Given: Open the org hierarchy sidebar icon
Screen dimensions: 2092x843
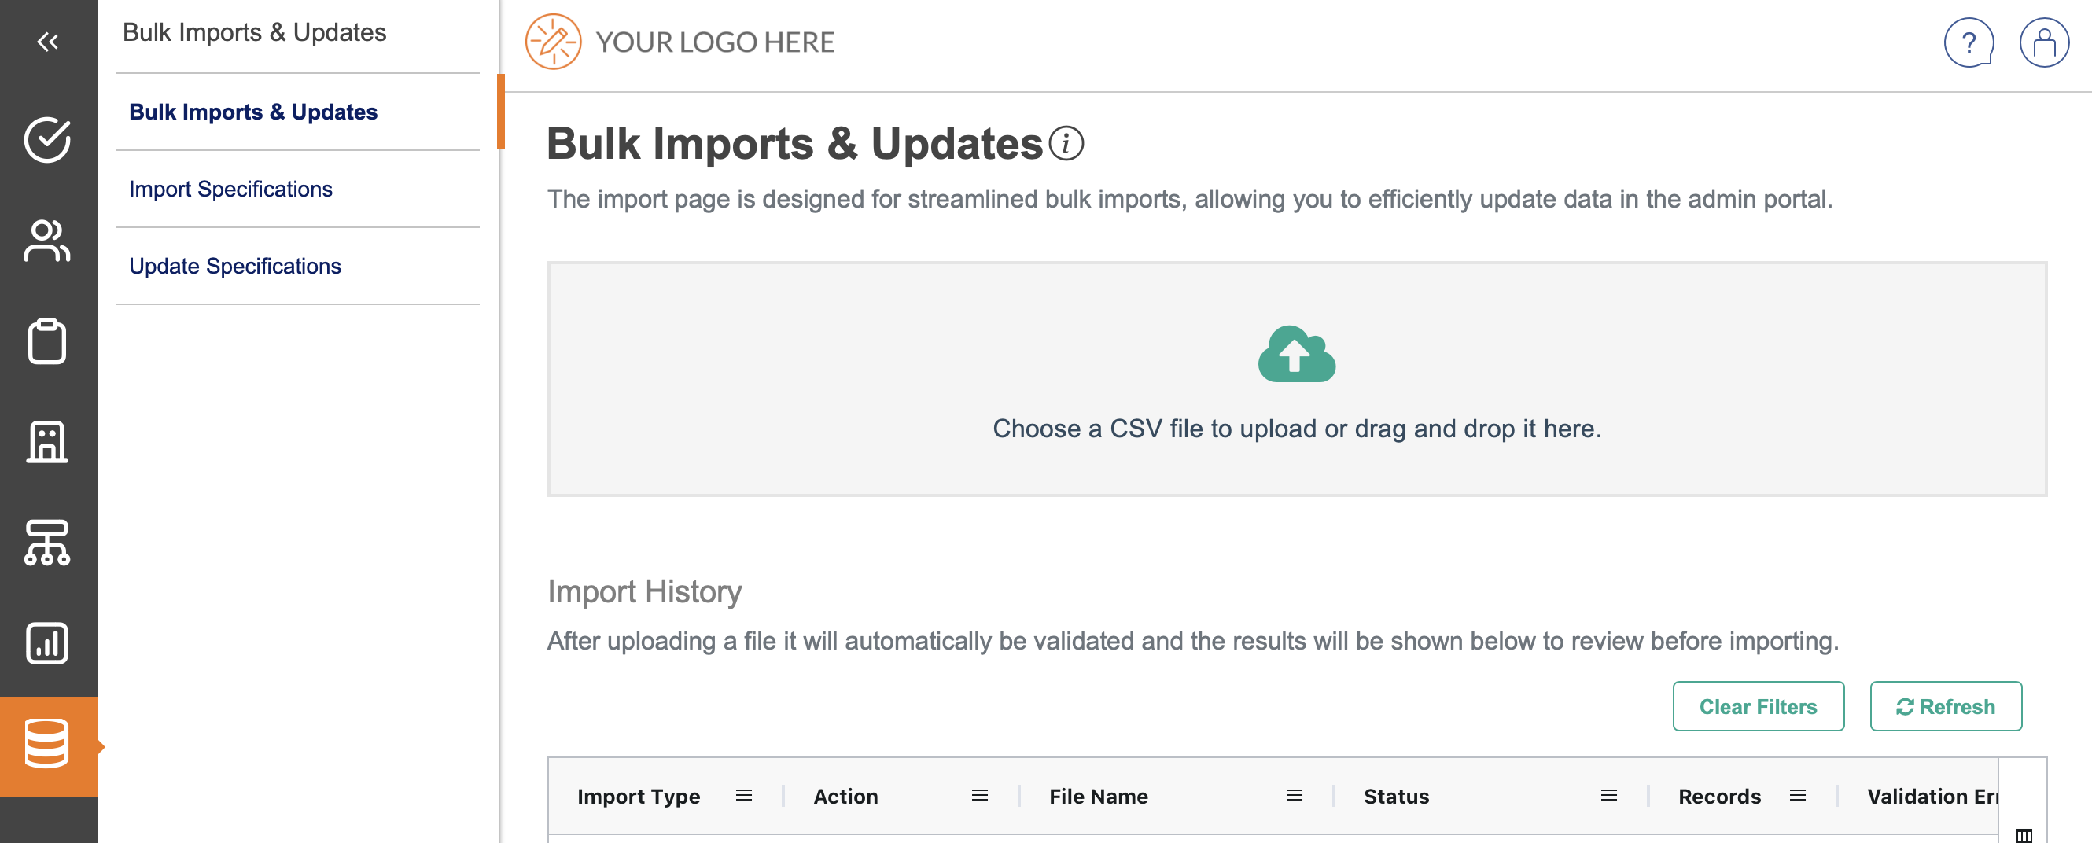Looking at the screenshot, I should (x=47, y=543).
